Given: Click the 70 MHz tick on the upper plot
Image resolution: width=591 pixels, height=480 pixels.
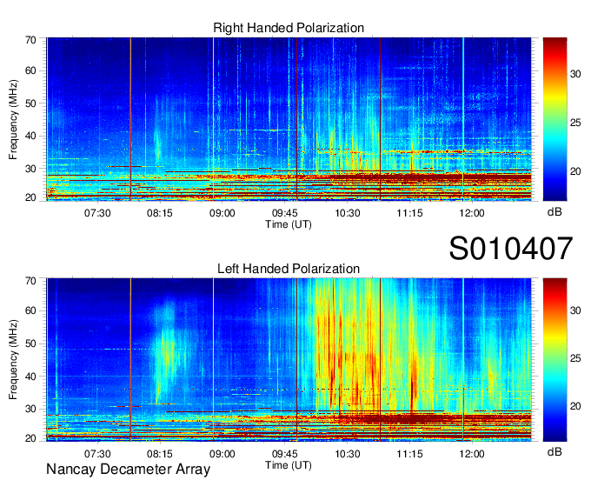Looking at the screenshot, I should click(31, 40).
